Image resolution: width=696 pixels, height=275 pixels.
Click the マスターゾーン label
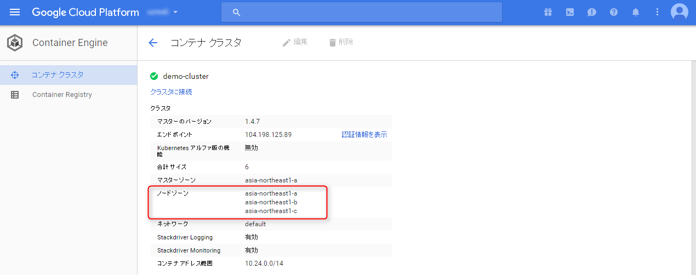click(x=176, y=180)
